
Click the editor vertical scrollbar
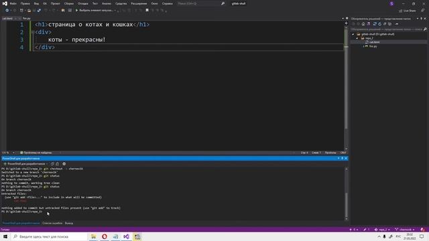pos(346,88)
